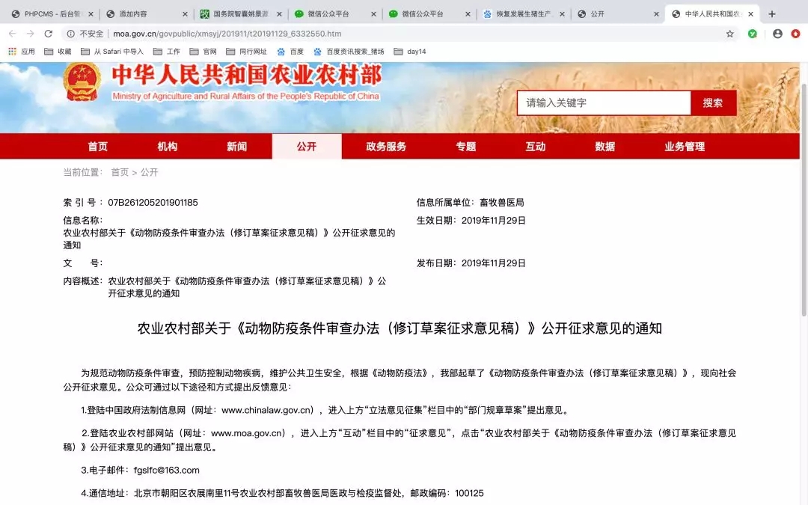Image resolution: width=808 pixels, height=505 pixels.
Task: Open the 首页 navigation item
Action: [97, 147]
